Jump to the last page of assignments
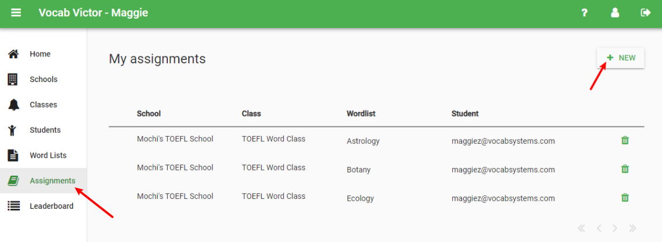This screenshot has width=662, height=242. tap(632, 229)
